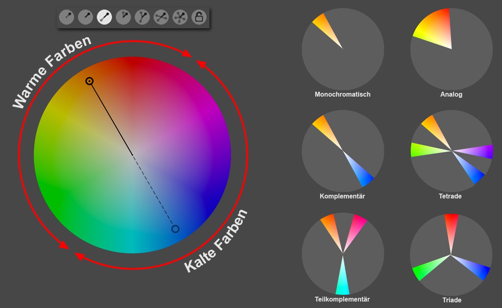
Task: Pick the cyan wedge in the Teilkomplementär wheel
Action: pos(343,283)
